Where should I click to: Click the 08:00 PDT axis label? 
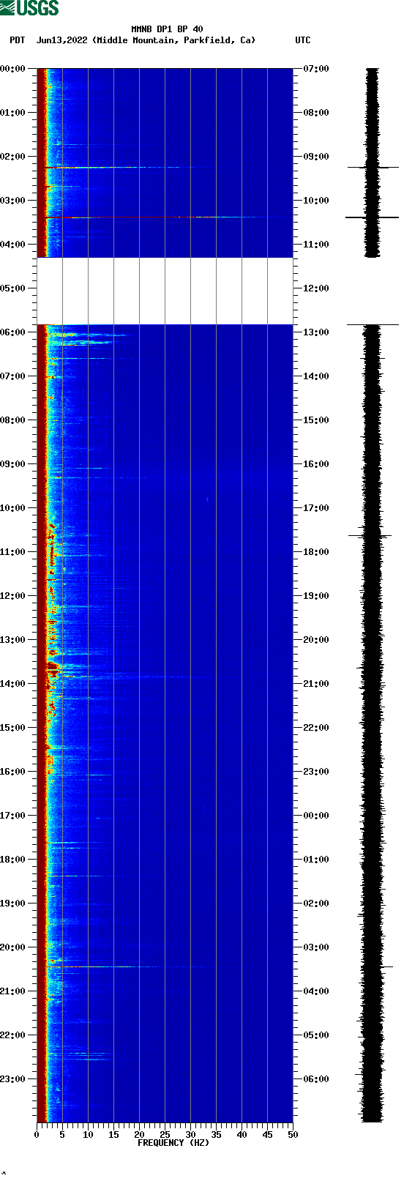tap(13, 420)
